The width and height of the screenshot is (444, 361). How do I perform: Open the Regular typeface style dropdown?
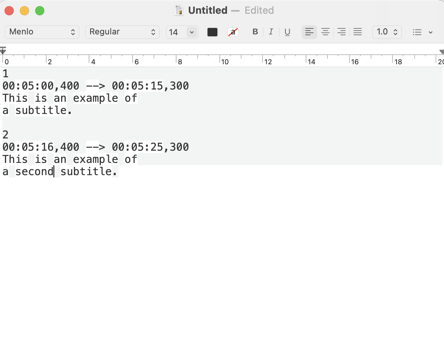122,32
